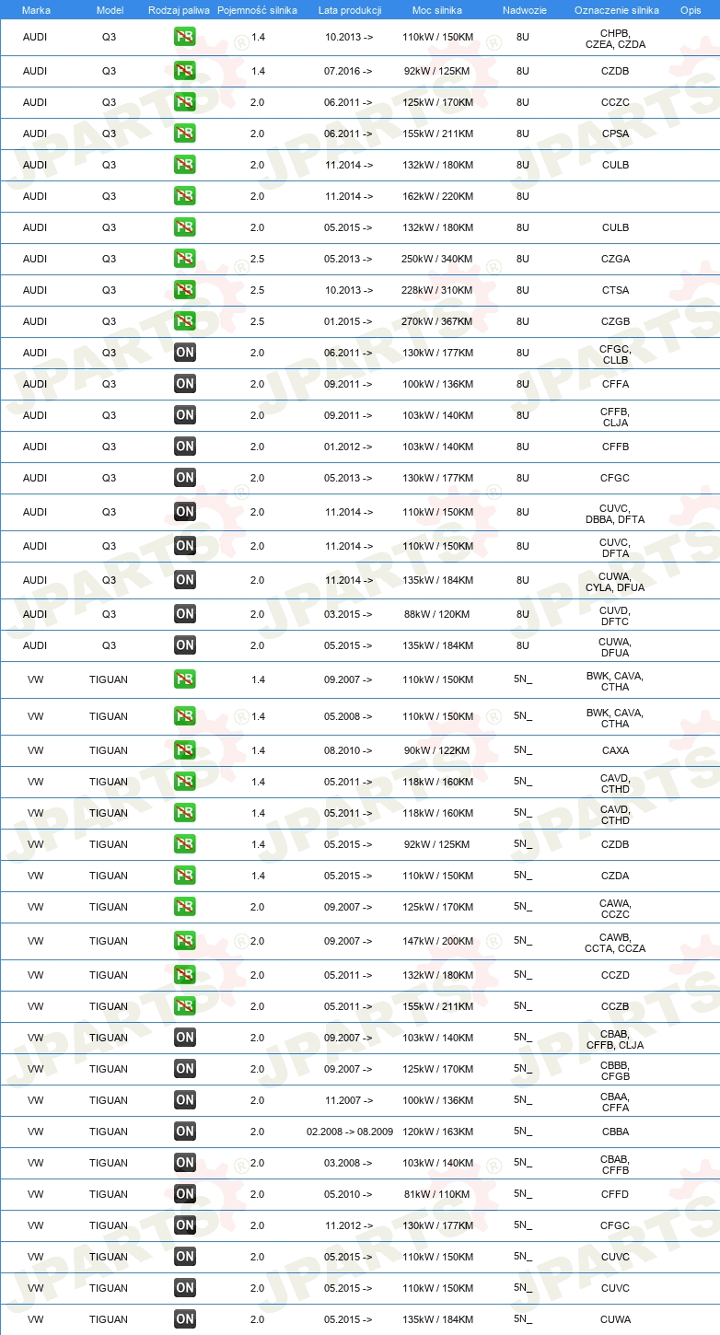Click the Nadwozie column header

click(525, 10)
